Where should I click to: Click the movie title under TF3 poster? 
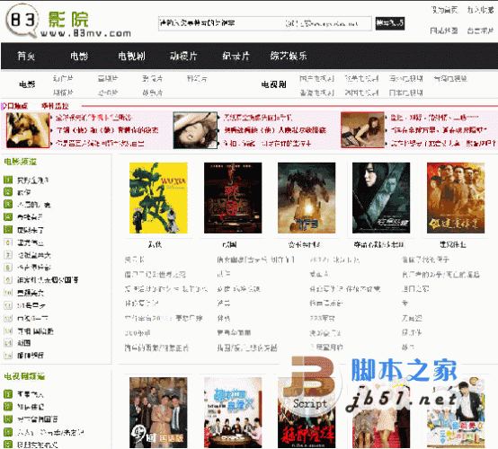click(x=304, y=244)
